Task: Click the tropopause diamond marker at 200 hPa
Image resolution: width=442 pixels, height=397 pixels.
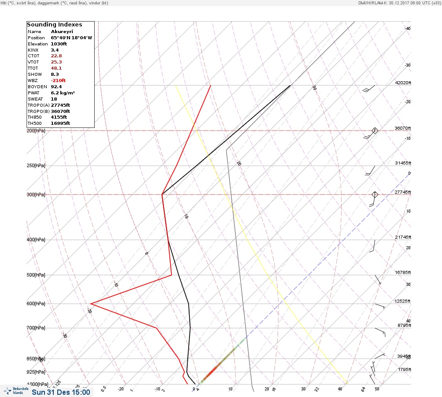Action: tap(375, 131)
